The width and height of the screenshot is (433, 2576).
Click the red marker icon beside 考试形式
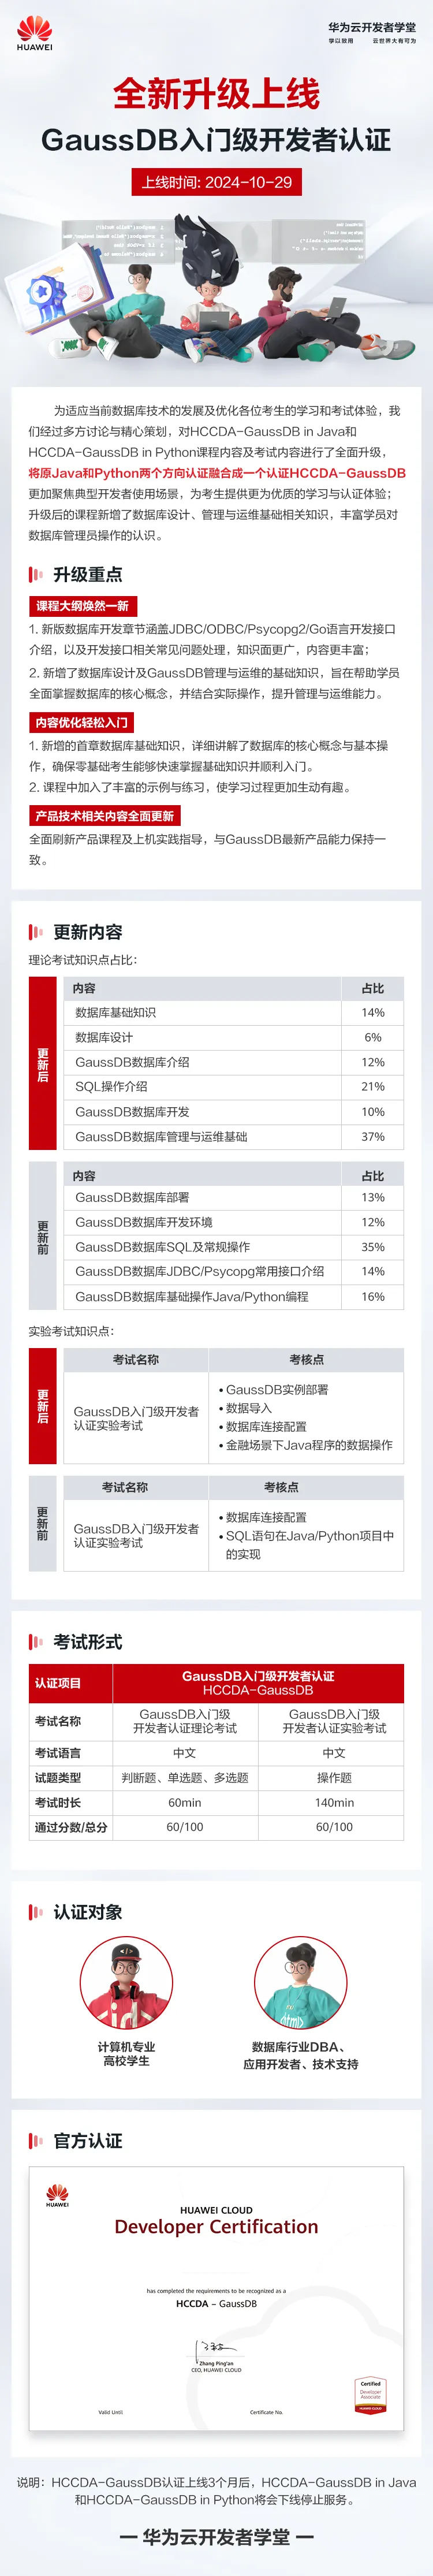[36, 1642]
